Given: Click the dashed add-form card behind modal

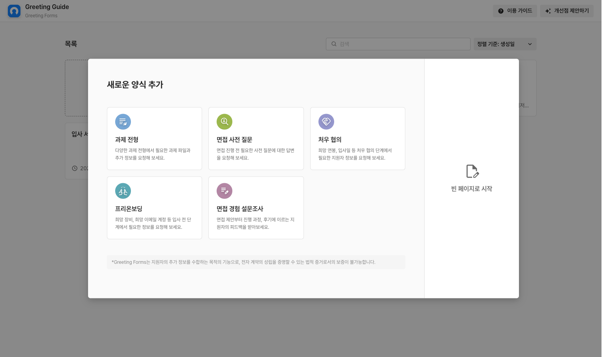Looking at the screenshot, I should pos(77,88).
